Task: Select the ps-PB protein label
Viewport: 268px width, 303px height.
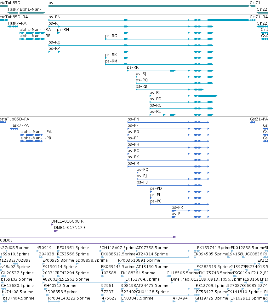Action: tap(142, 182)
